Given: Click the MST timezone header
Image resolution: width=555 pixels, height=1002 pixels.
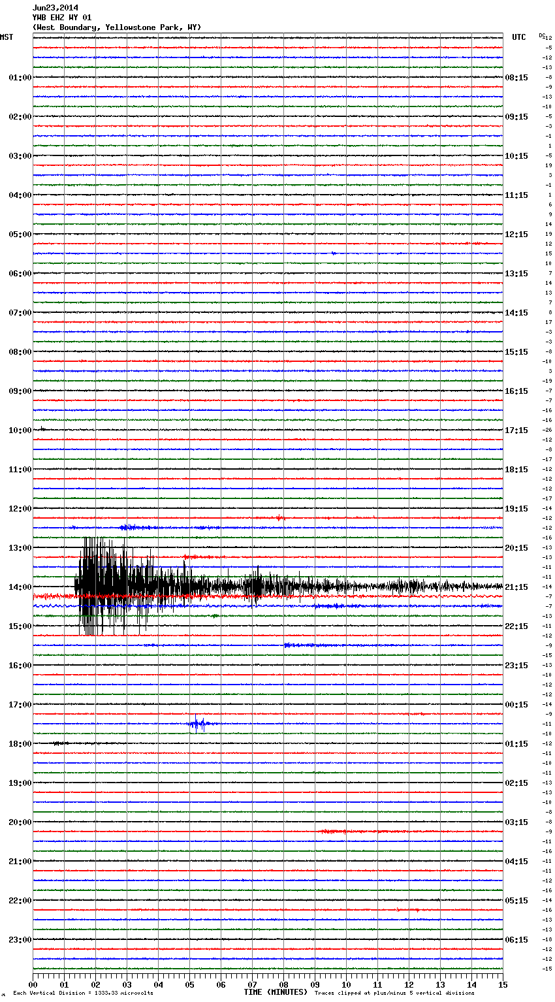Looking at the screenshot, I should (x=7, y=37).
